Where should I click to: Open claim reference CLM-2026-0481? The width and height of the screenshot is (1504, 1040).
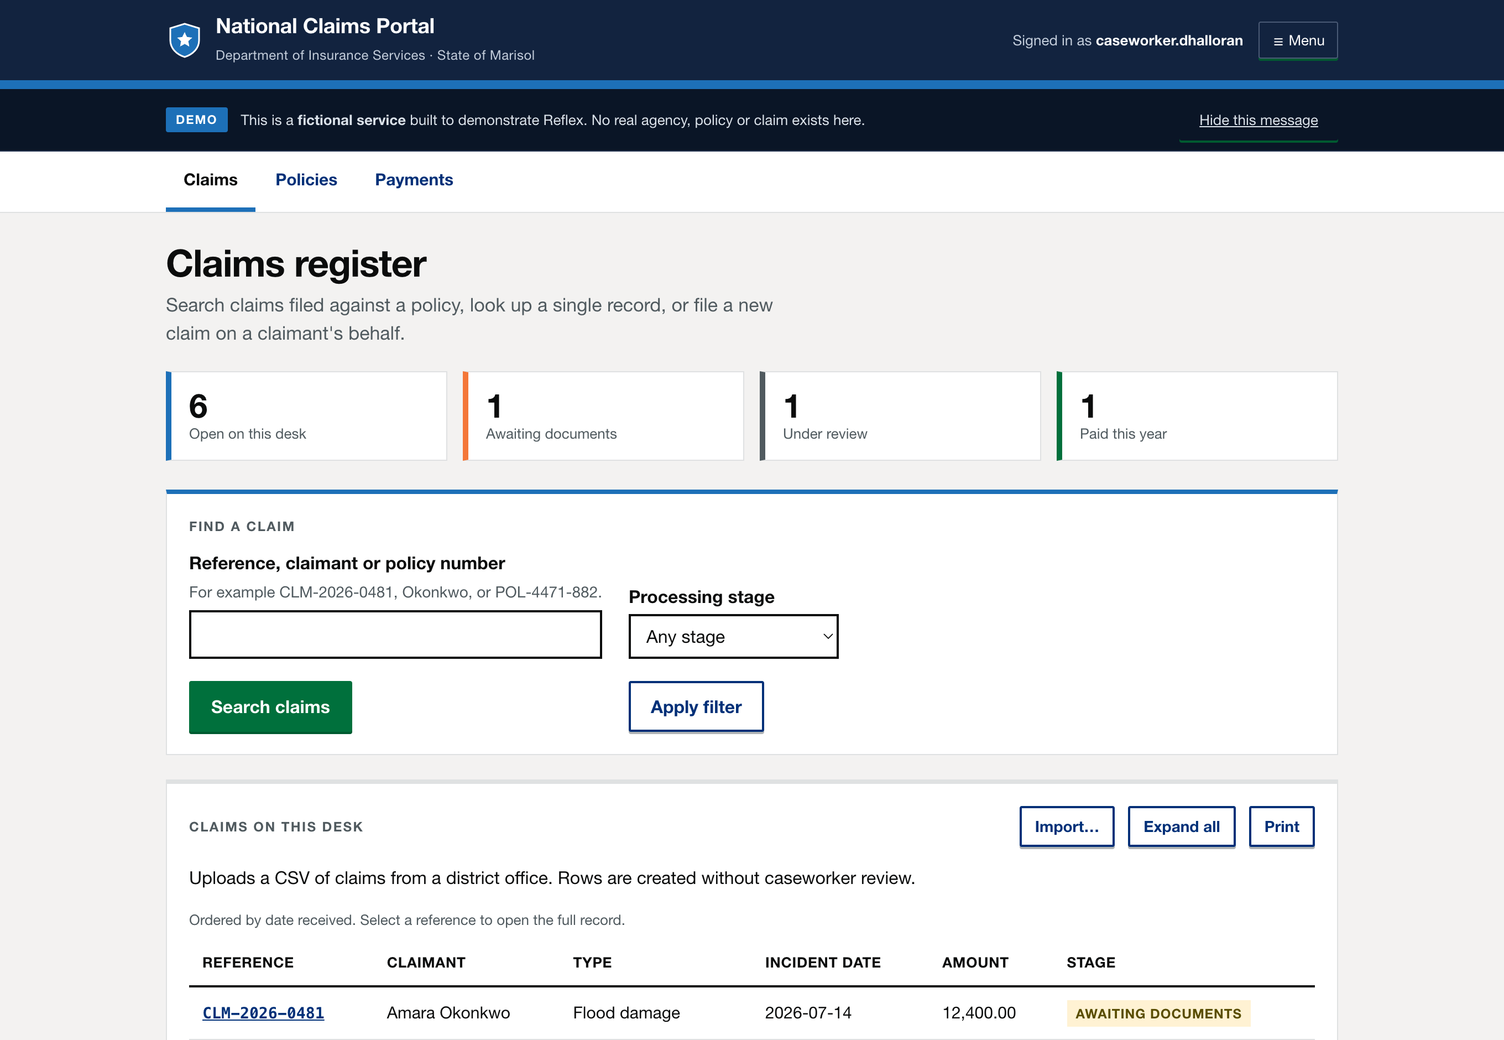pos(263,1013)
